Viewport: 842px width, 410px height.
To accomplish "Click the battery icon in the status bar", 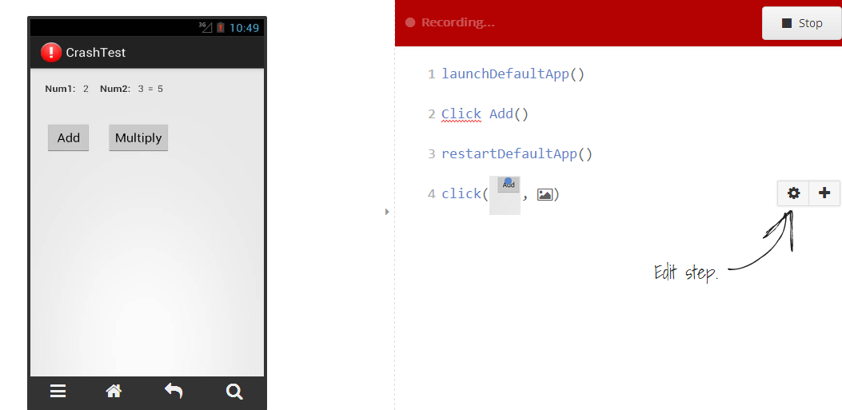I will [221, 28].
